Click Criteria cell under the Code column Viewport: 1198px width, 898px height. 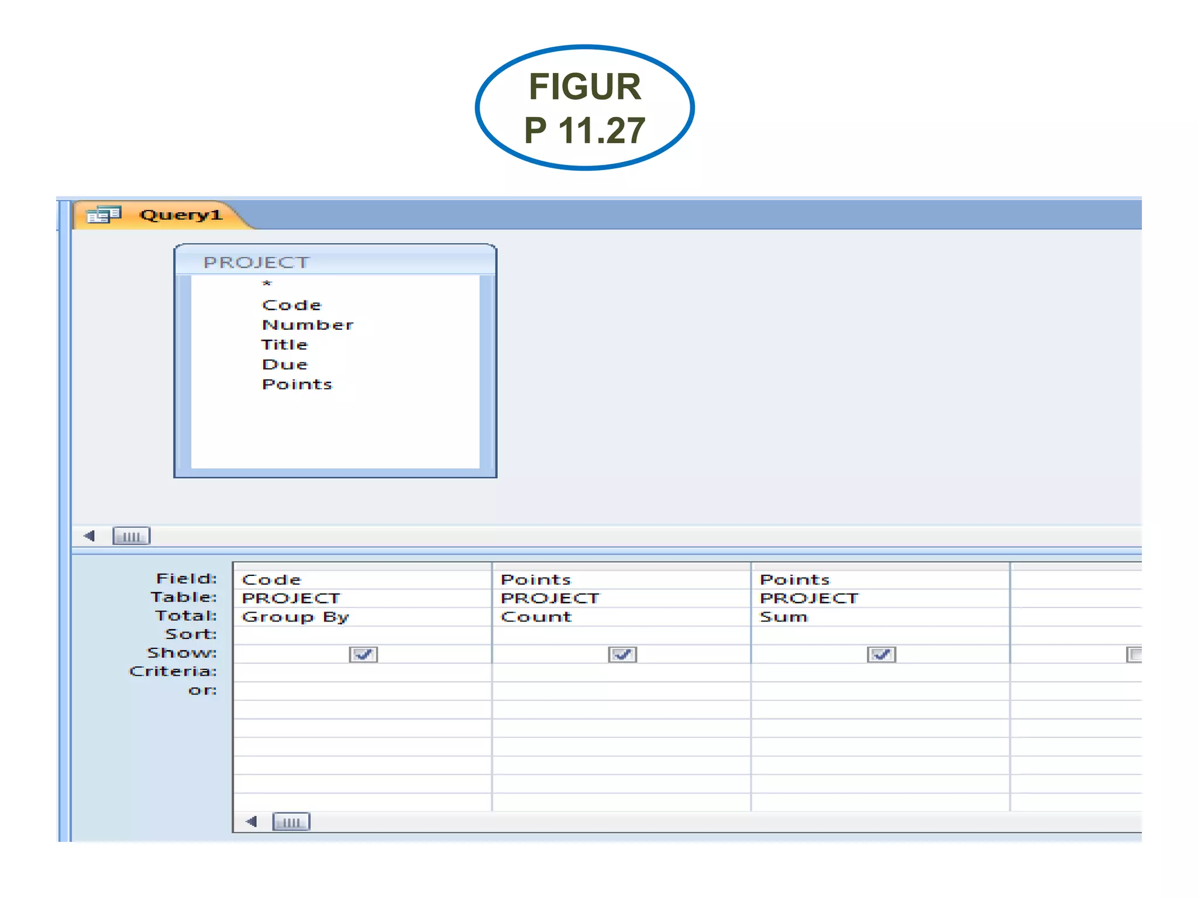(x=362, y=672)
